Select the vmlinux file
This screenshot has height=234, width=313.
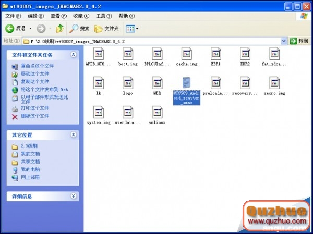click(157, 116)
